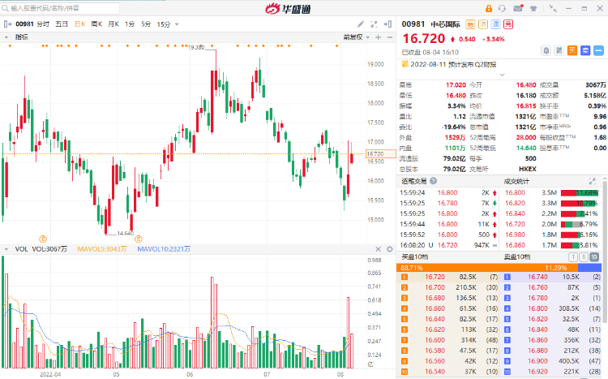This screenshot has width=608, height=379.
Task: Select the 周K weekly candlestick tab
Action: pos(96,24)
